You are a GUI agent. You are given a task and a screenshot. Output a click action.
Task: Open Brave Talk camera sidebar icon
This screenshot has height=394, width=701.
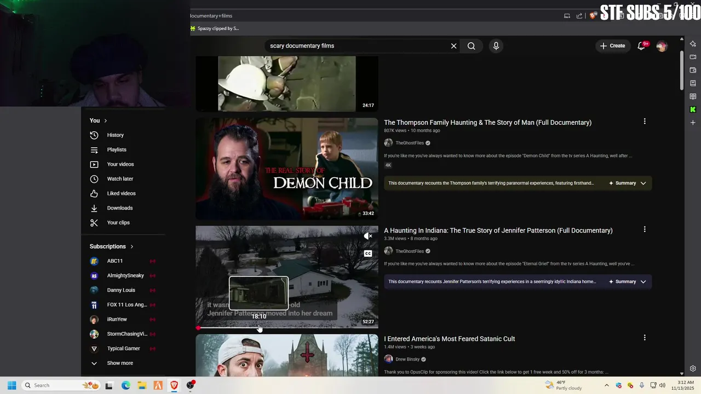click(693, 57)
